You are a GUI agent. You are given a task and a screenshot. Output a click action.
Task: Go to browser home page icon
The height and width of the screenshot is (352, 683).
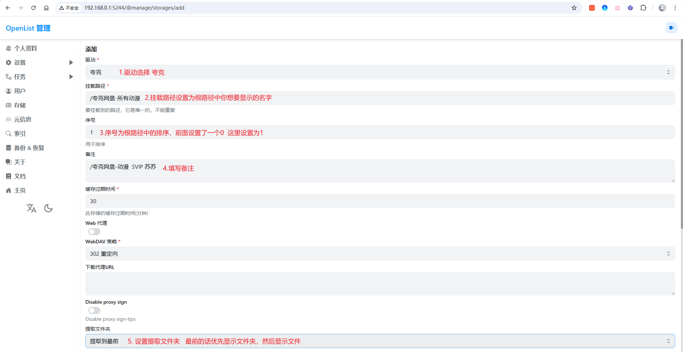[46, 8]
